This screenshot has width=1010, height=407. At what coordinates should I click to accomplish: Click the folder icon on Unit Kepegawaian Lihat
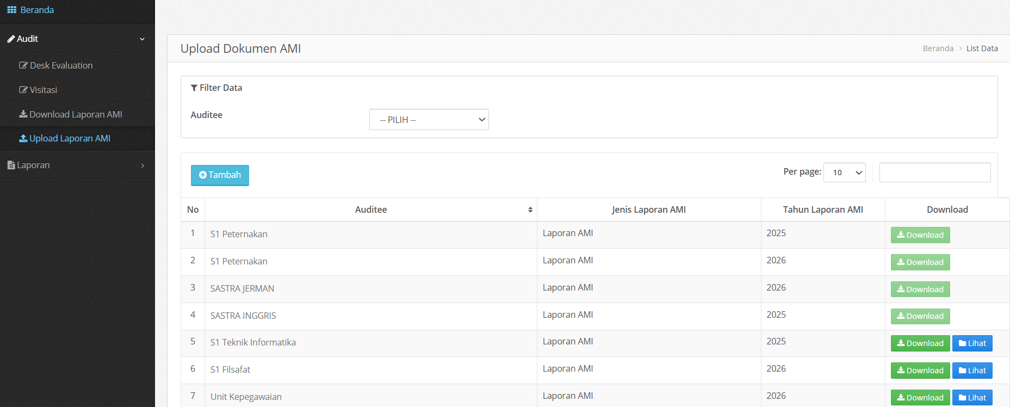coord(962,398)
